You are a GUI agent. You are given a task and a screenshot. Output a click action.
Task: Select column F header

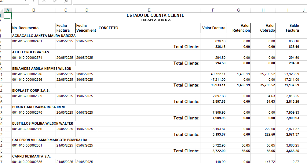213,10
